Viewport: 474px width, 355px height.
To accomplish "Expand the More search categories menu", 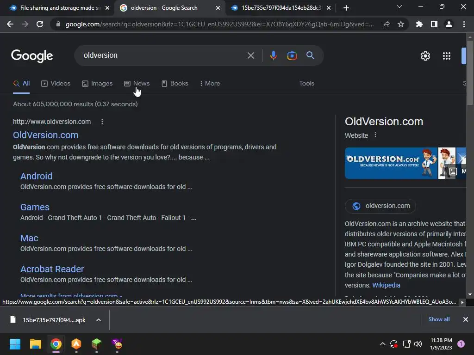I will (x=210, y=84).
